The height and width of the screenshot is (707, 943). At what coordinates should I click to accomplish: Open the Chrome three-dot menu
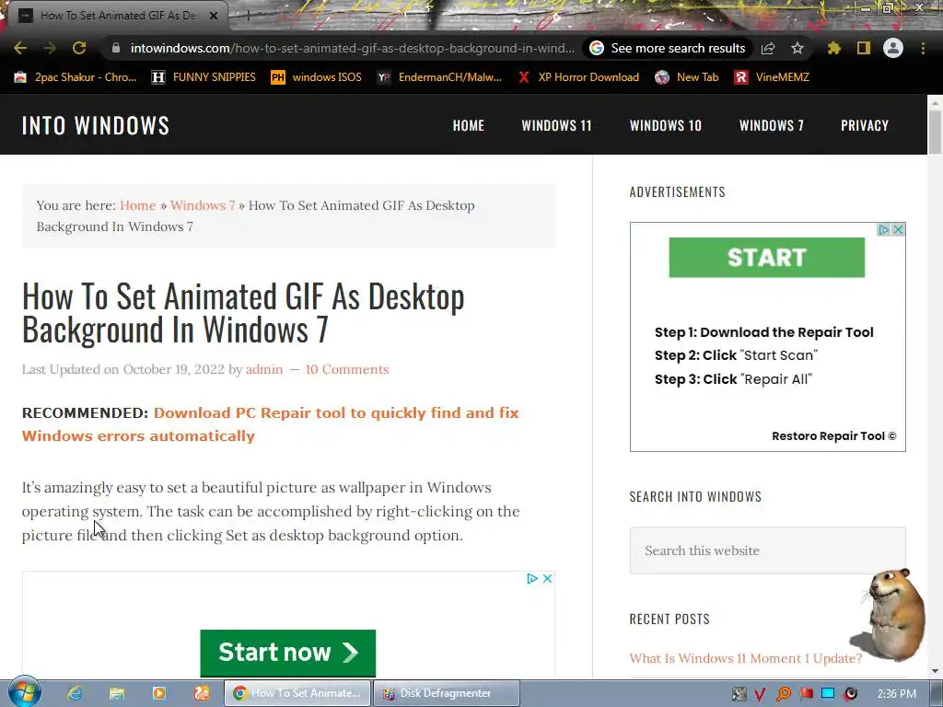coord(923,48)
